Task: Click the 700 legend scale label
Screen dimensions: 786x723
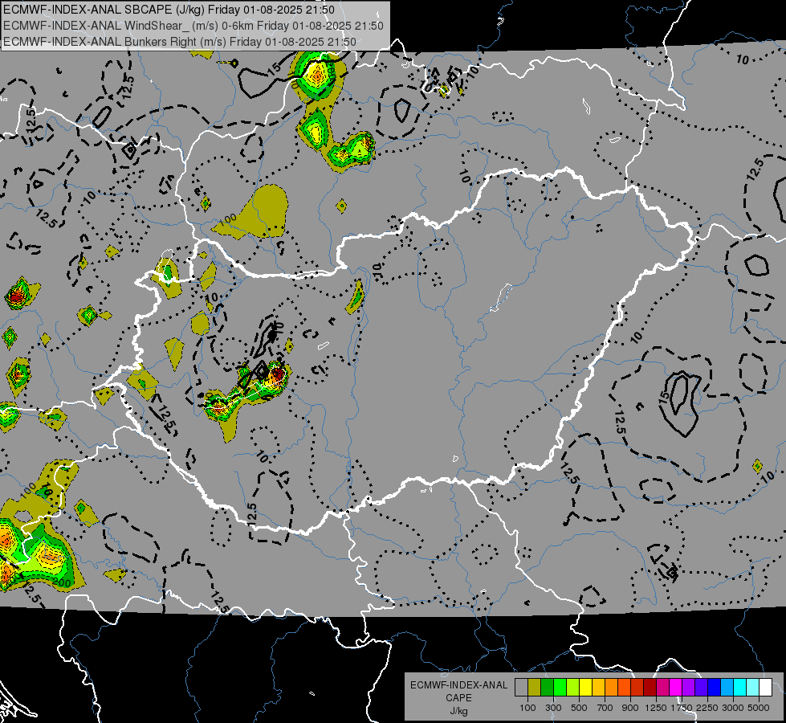Action: click(605, 708)
